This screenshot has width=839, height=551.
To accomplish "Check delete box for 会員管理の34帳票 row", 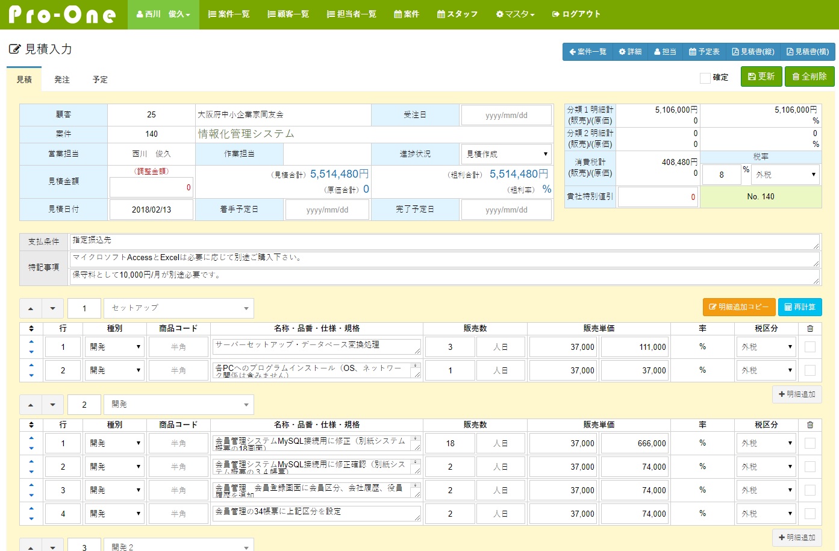I will [810, 514].
